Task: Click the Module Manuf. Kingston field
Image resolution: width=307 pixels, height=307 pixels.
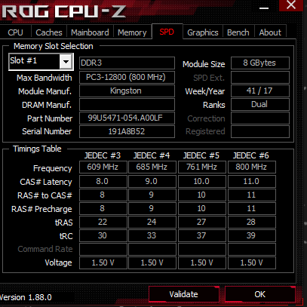Action: tap(127, 91)
